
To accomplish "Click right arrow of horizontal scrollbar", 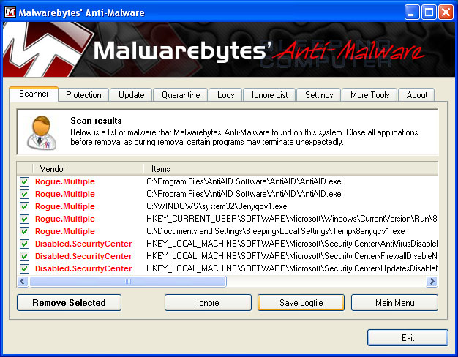I will coord(432,282).
